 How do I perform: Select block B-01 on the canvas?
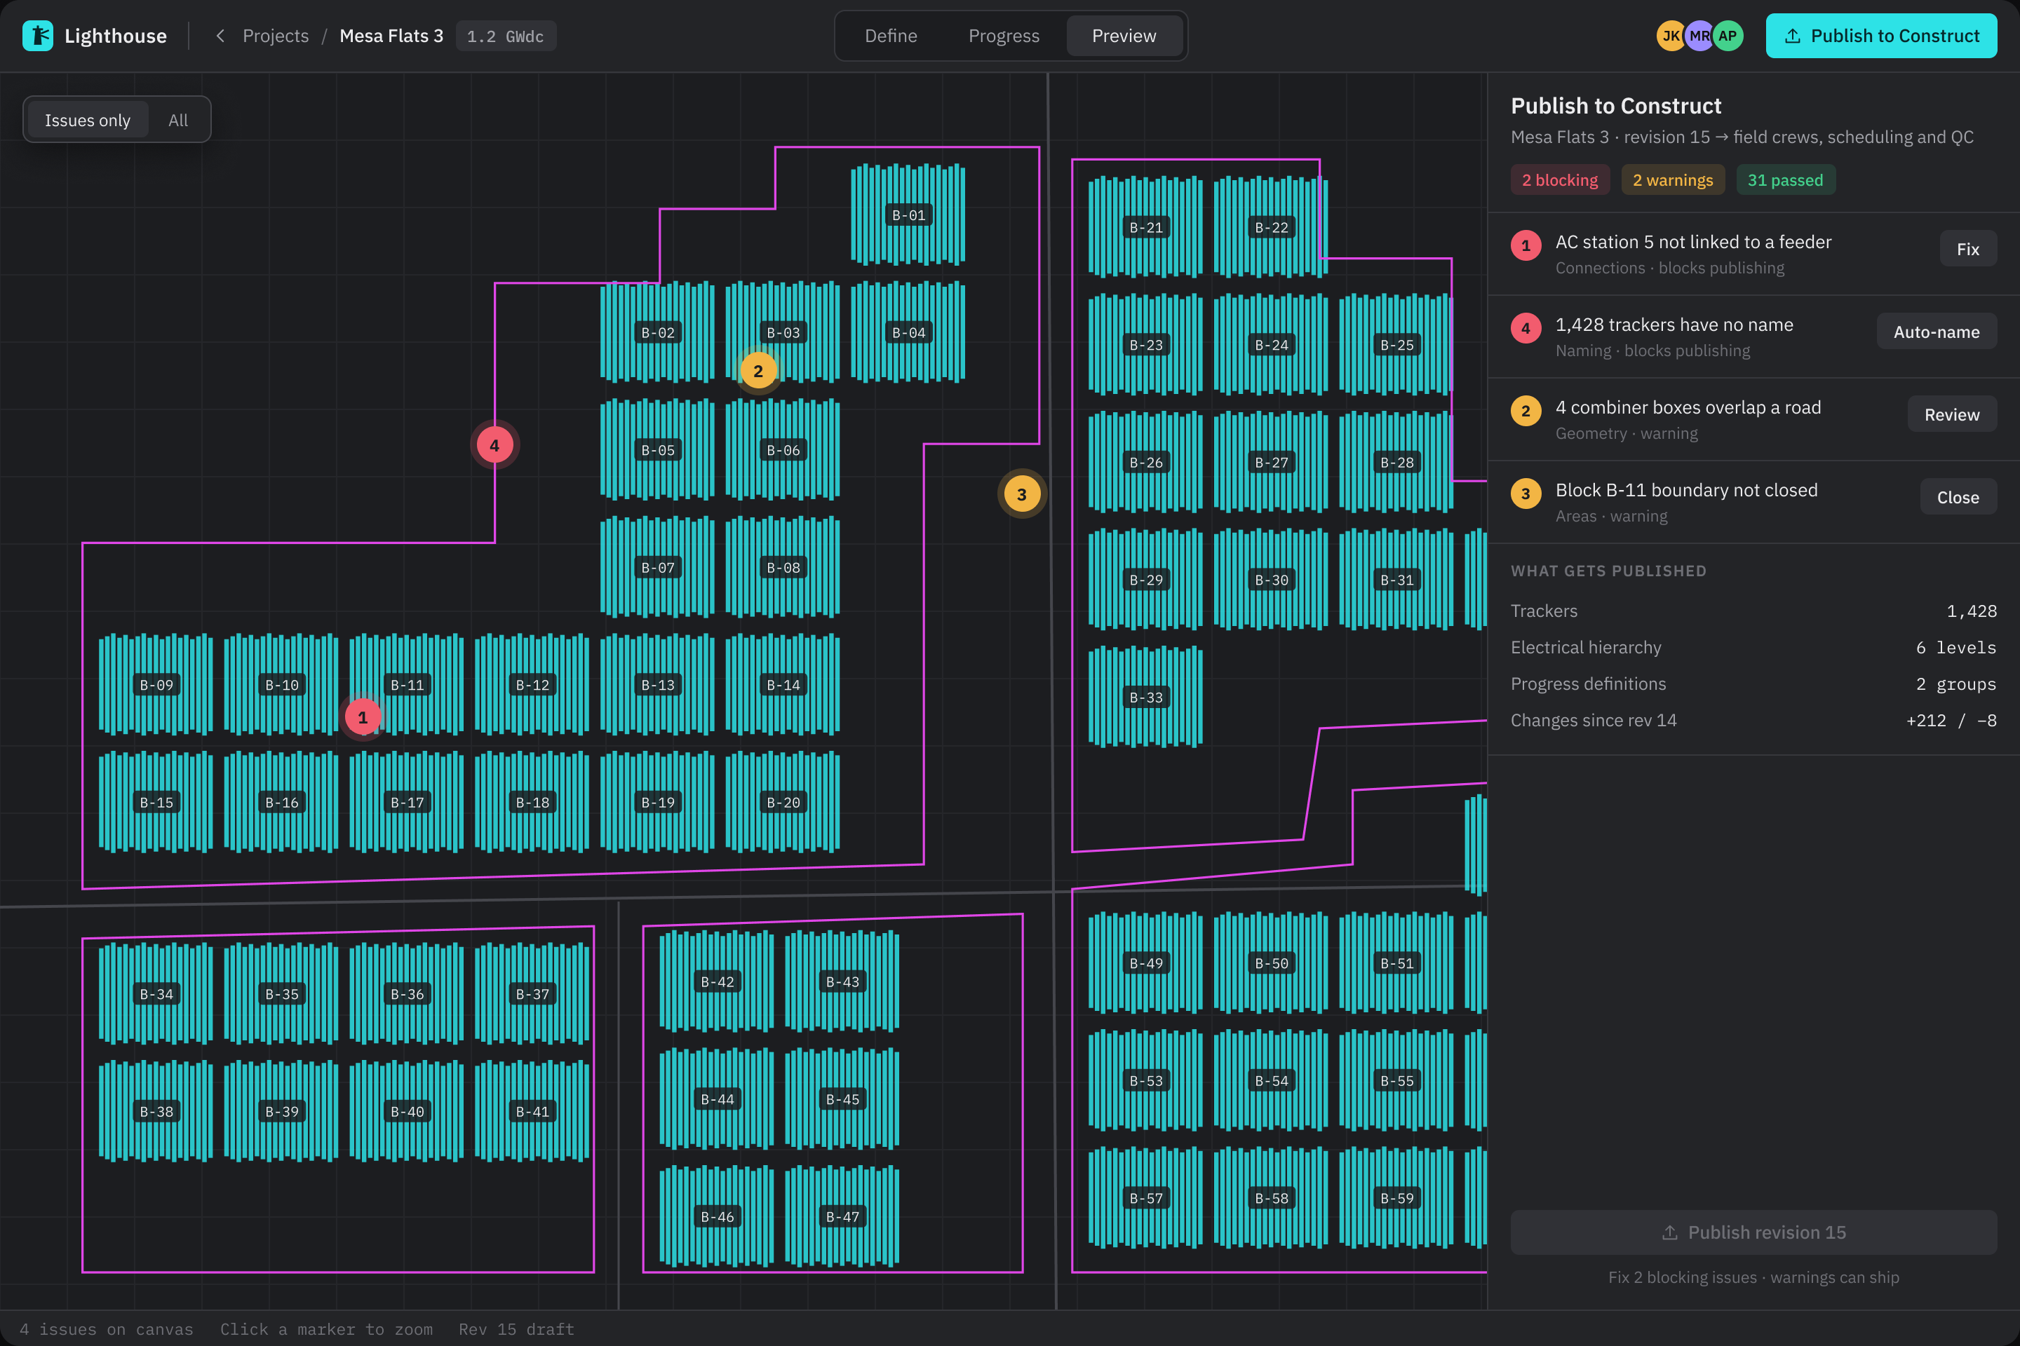[908, 215]
